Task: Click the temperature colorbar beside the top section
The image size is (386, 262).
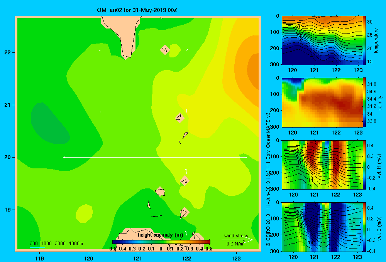Action: 364,40
